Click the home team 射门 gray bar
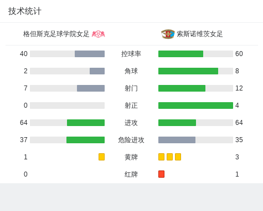Image resolution: width=263 pixels, height=211 pixels. [91, 88]
